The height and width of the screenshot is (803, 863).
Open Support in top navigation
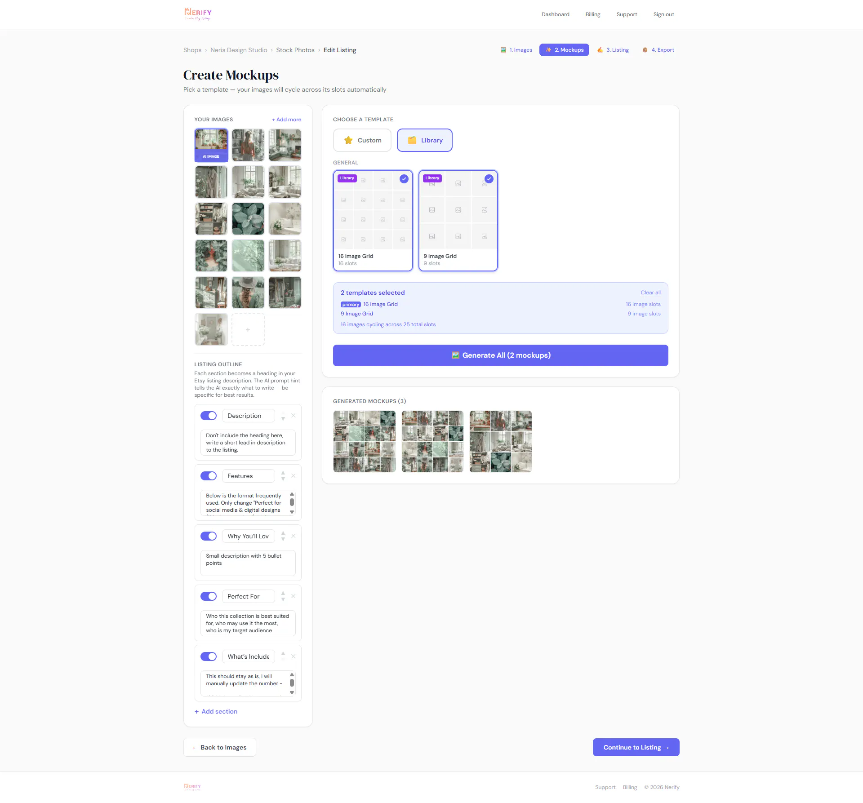pos(627,14)
